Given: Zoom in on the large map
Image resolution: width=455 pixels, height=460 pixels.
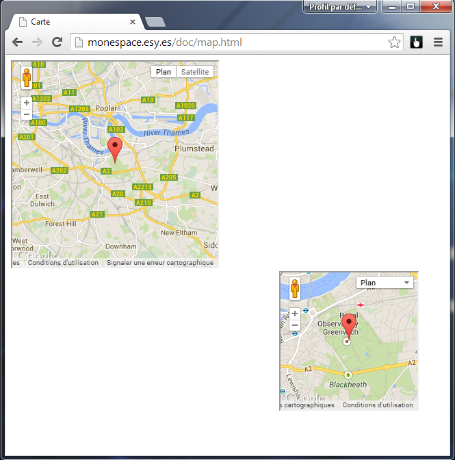Looking at the screenshot, I should tap(27, 103).
